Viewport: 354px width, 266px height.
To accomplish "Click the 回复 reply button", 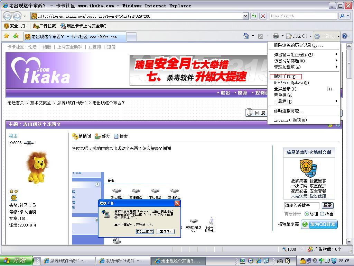I will click(257, 113).
